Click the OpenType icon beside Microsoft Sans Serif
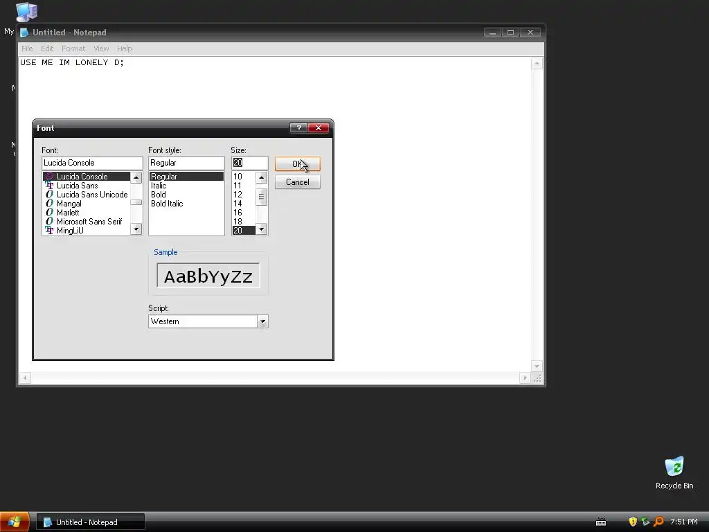This screenshot has height=532, width=709. (49, 222)
